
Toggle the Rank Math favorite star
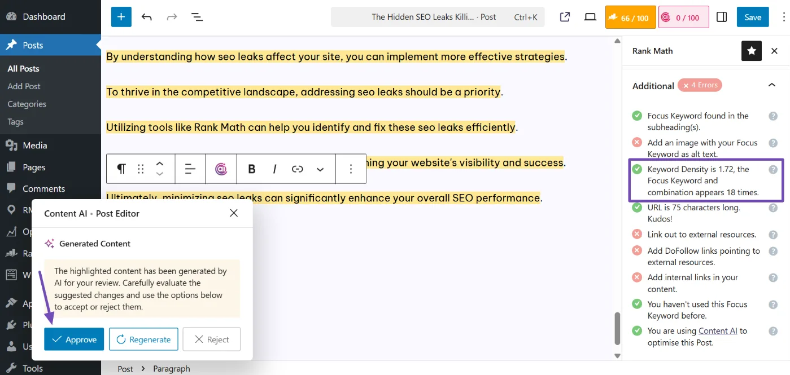coord(751,51)
